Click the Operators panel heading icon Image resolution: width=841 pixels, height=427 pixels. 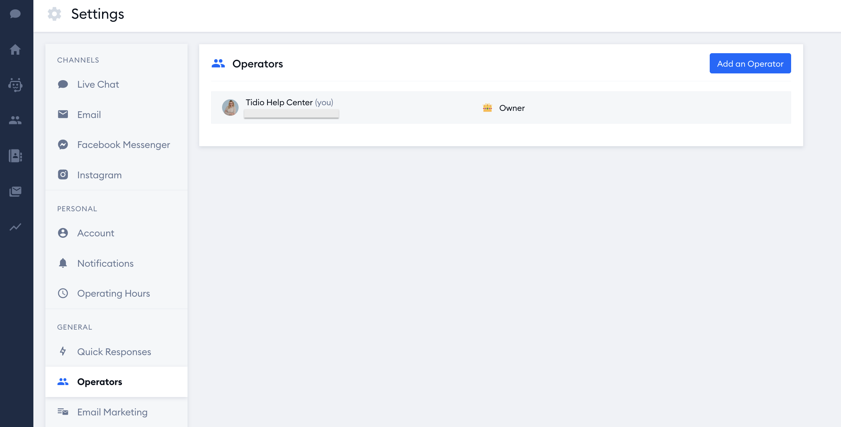point(218,64)
